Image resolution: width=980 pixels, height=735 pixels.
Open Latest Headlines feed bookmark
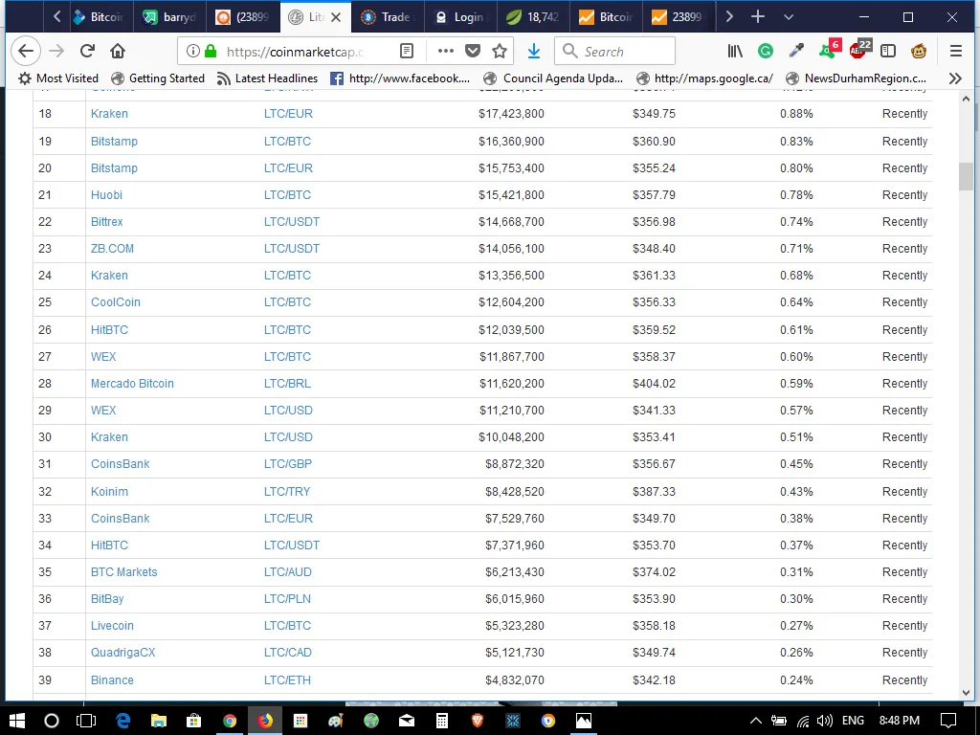[x=267, y=78]
